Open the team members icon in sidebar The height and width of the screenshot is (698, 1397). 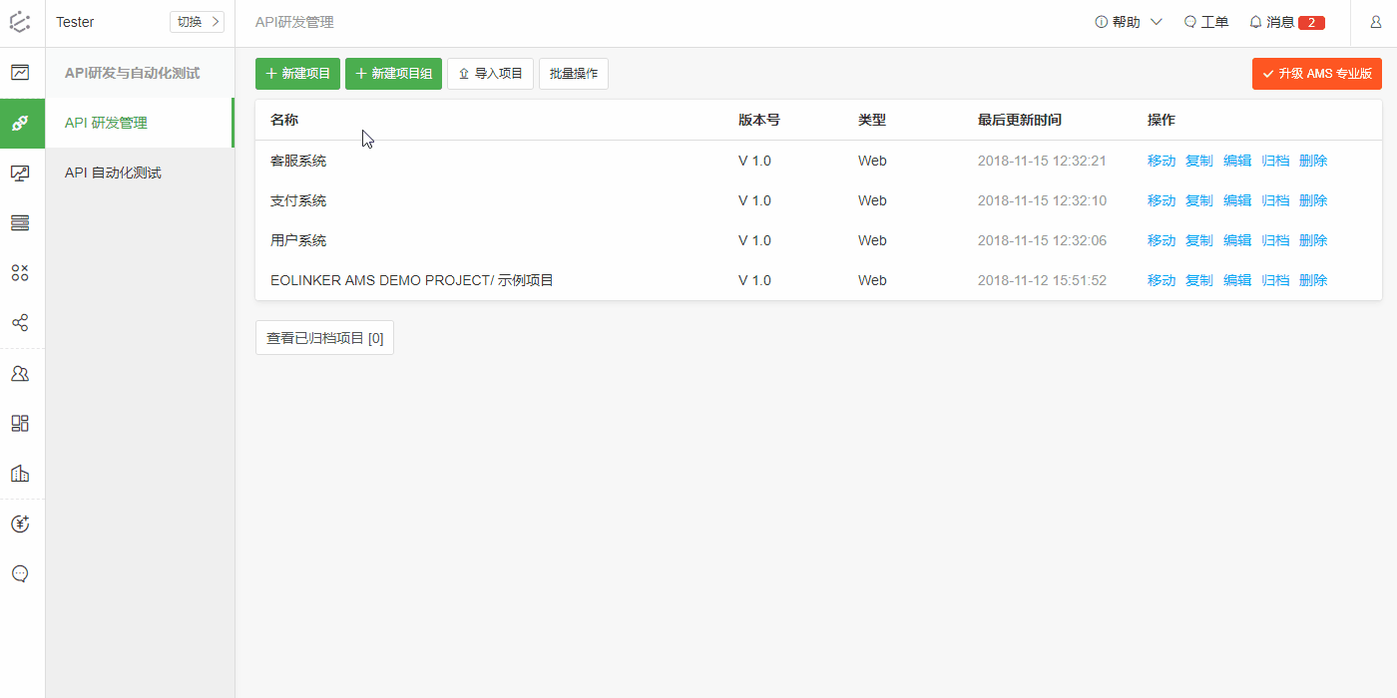click(x=20, y=374)
